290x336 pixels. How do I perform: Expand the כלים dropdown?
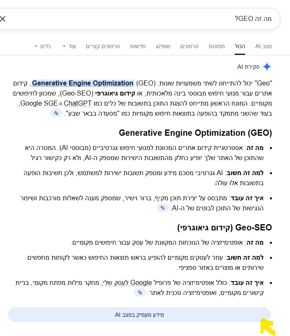[42, 46]
